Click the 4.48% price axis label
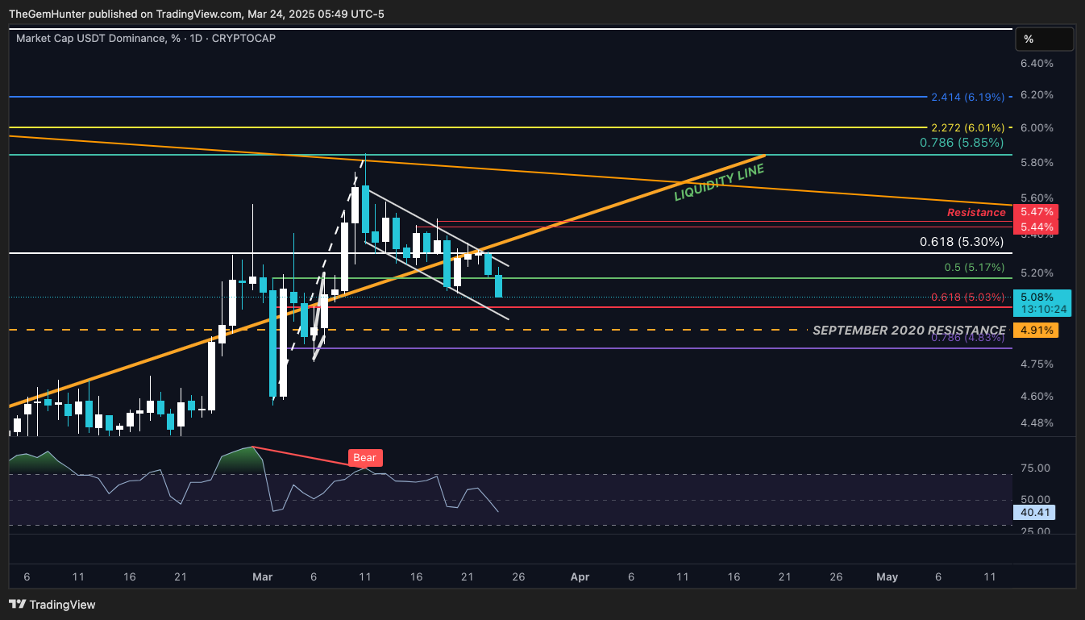The image size is (1085, 620). (1036, 422)
